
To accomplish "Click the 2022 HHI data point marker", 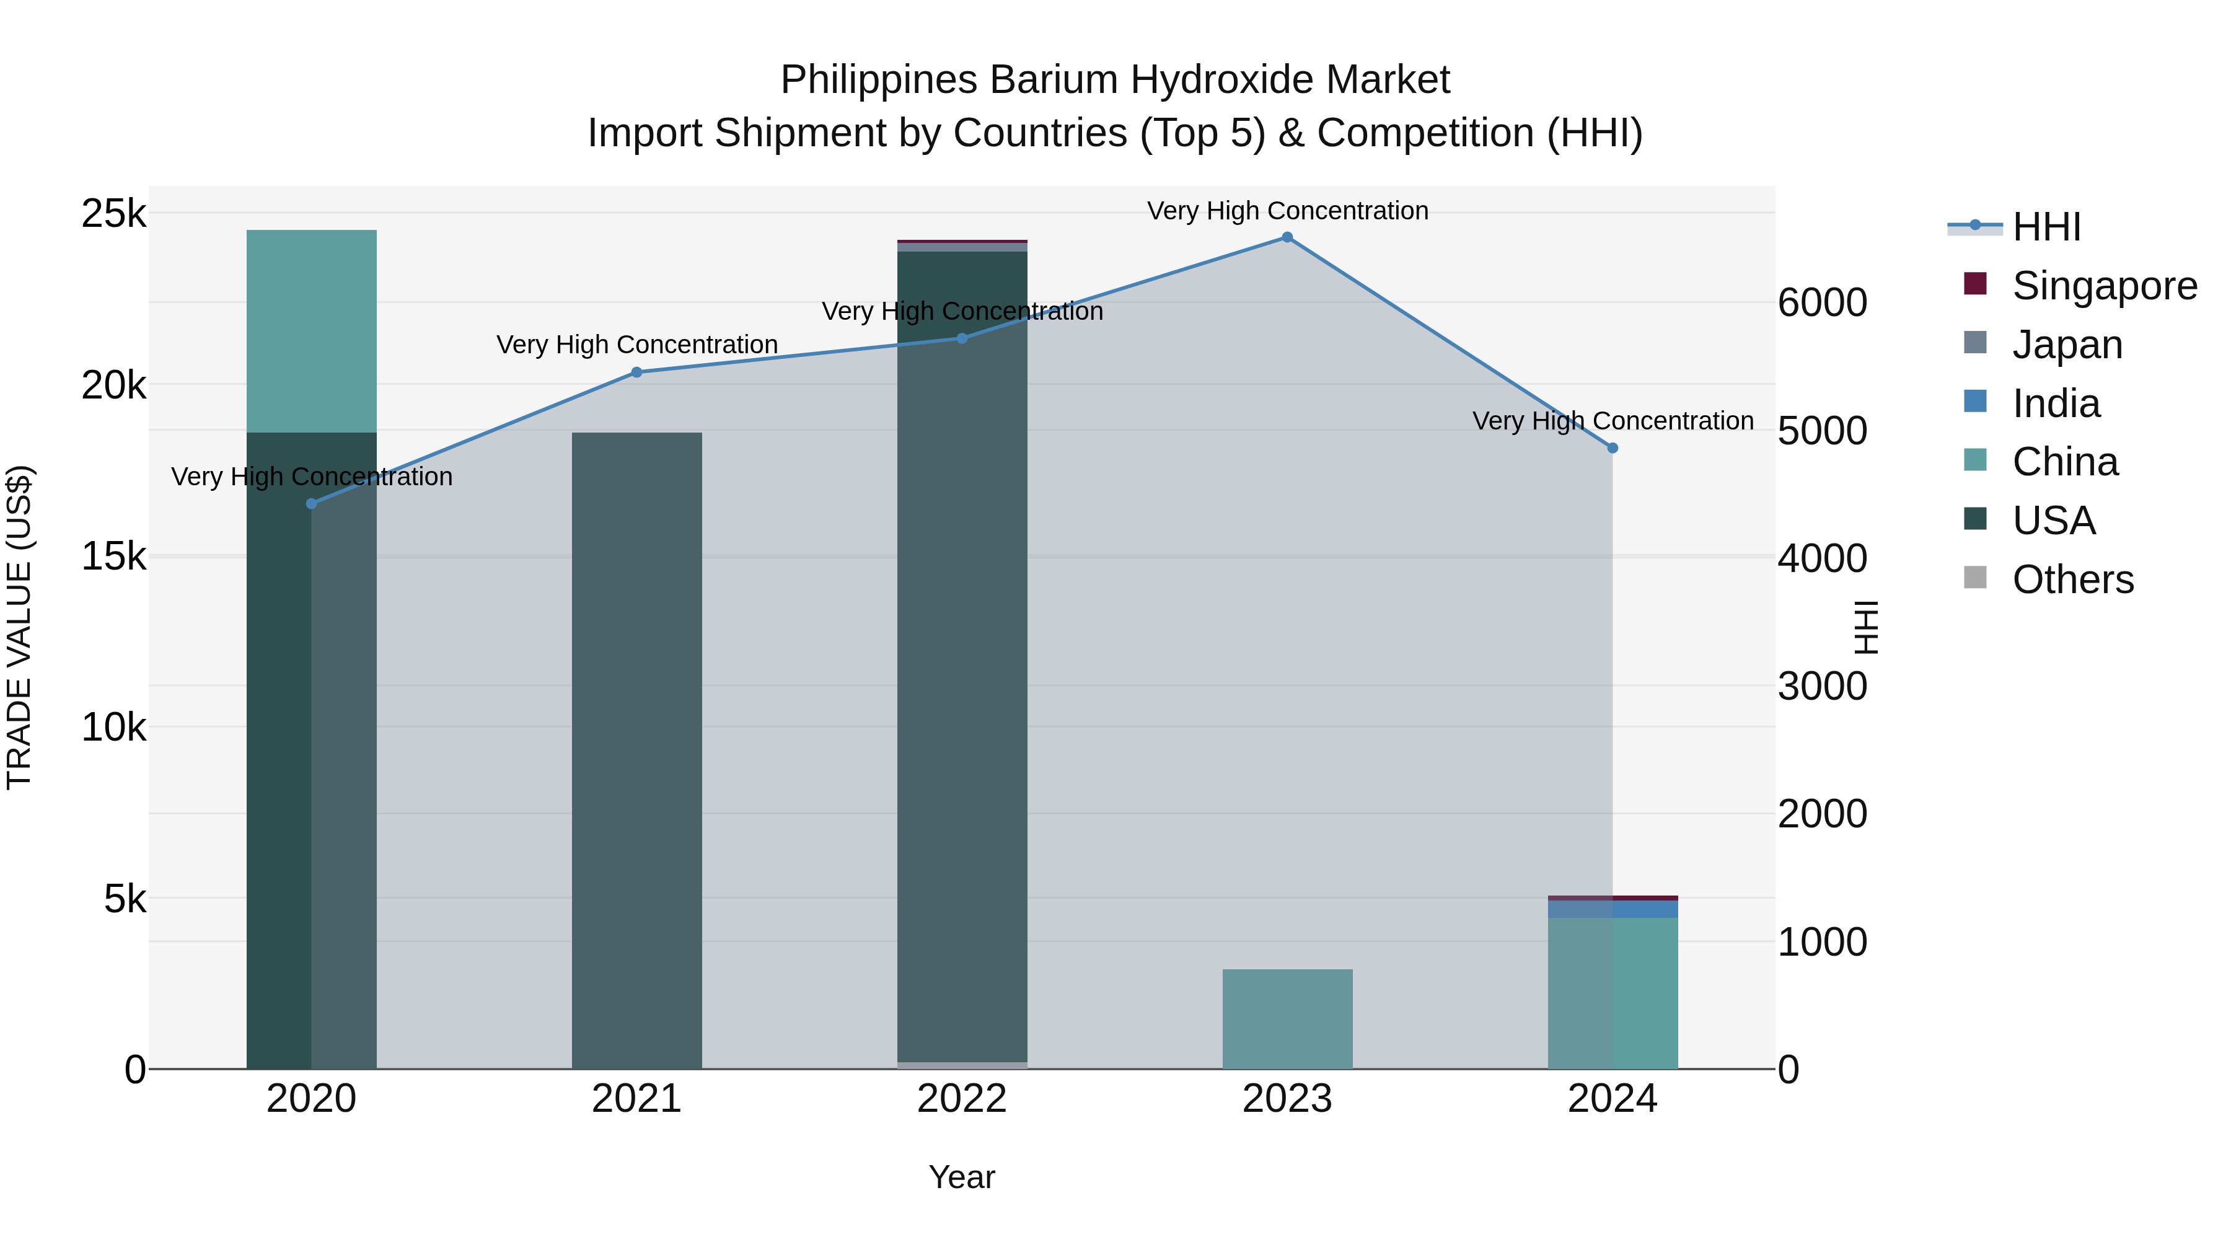I will [962, 338].
